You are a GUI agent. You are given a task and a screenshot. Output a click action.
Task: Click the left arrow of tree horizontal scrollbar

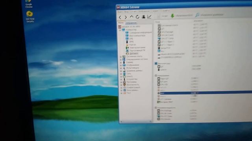121,122
